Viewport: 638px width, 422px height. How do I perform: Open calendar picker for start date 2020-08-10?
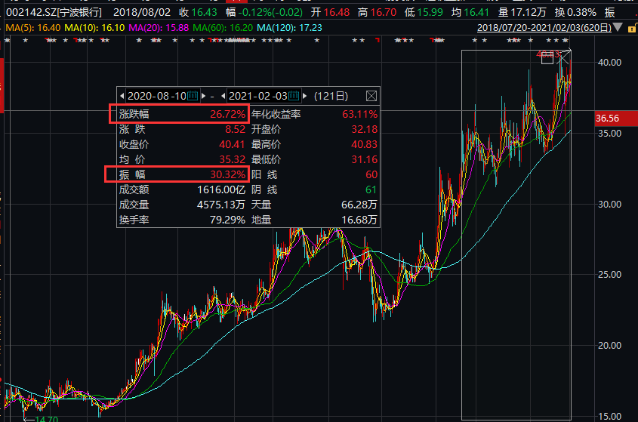pyautogui.click(x=193, y=96)
